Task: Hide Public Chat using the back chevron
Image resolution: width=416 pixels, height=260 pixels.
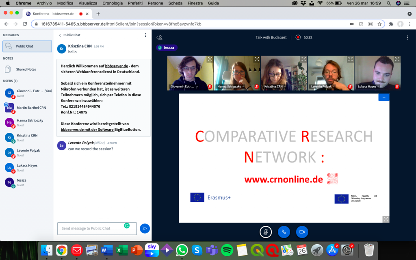Action: click(x=60, y=35)
